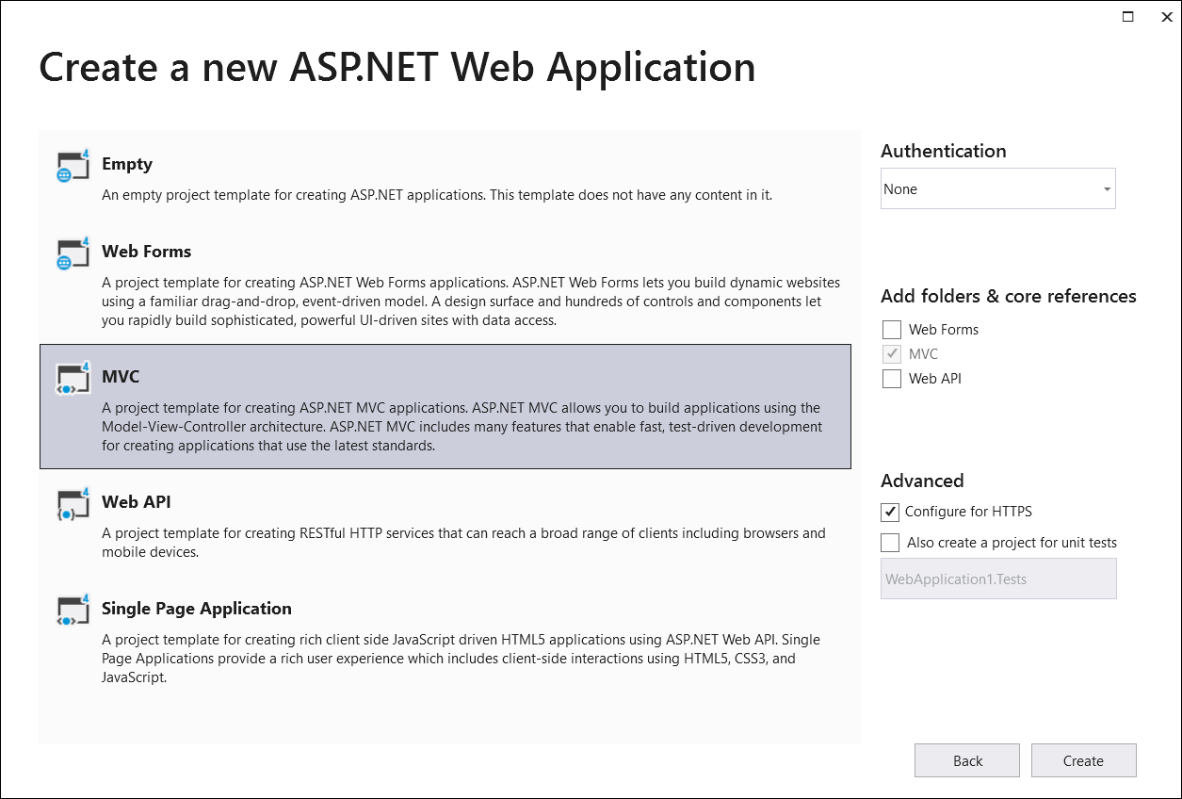1182x799 pixels.
Task: Click the disabled MVC references checkbox
Action: (891, 354)
